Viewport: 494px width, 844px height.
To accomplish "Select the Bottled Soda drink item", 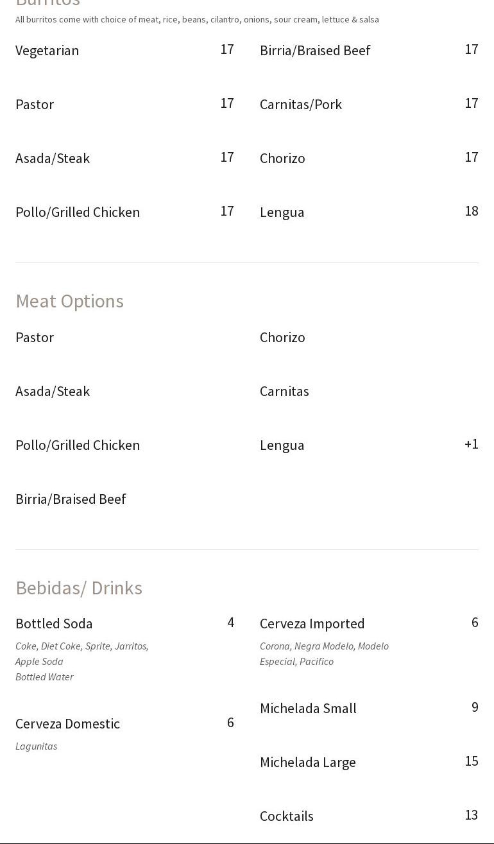I will (x=54, y=624).
